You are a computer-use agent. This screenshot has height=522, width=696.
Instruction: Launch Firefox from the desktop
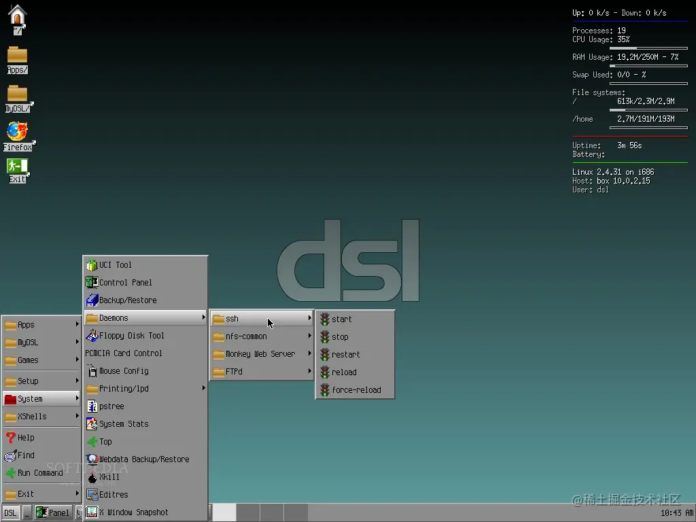tap(18, 137)
